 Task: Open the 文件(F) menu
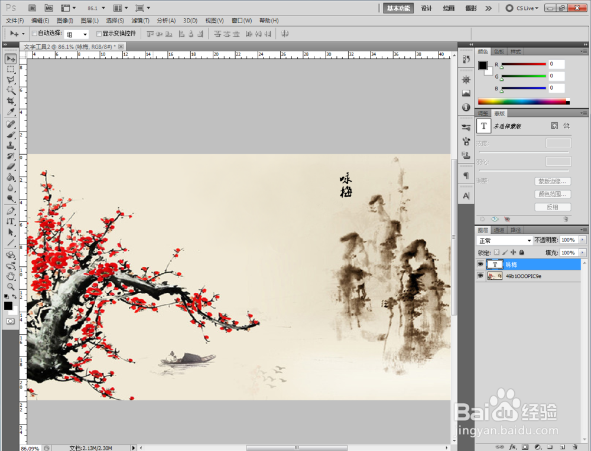click(x=15, y=21)
